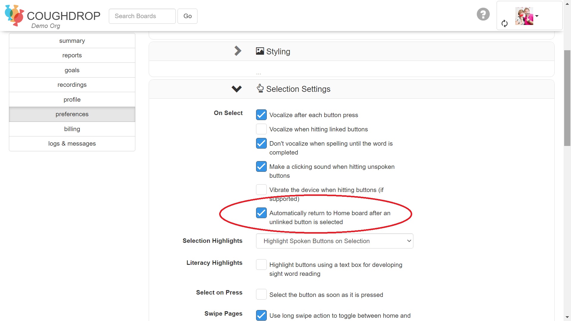Switch to the goals tab
Screen dimensions: 571x321
coord(72,70)
